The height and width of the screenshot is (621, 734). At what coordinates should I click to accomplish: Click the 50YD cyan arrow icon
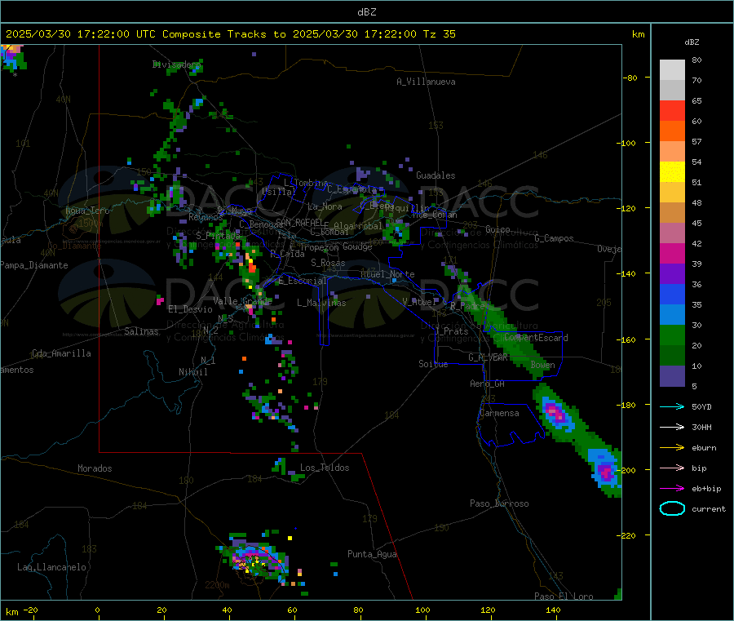(672, 406)
